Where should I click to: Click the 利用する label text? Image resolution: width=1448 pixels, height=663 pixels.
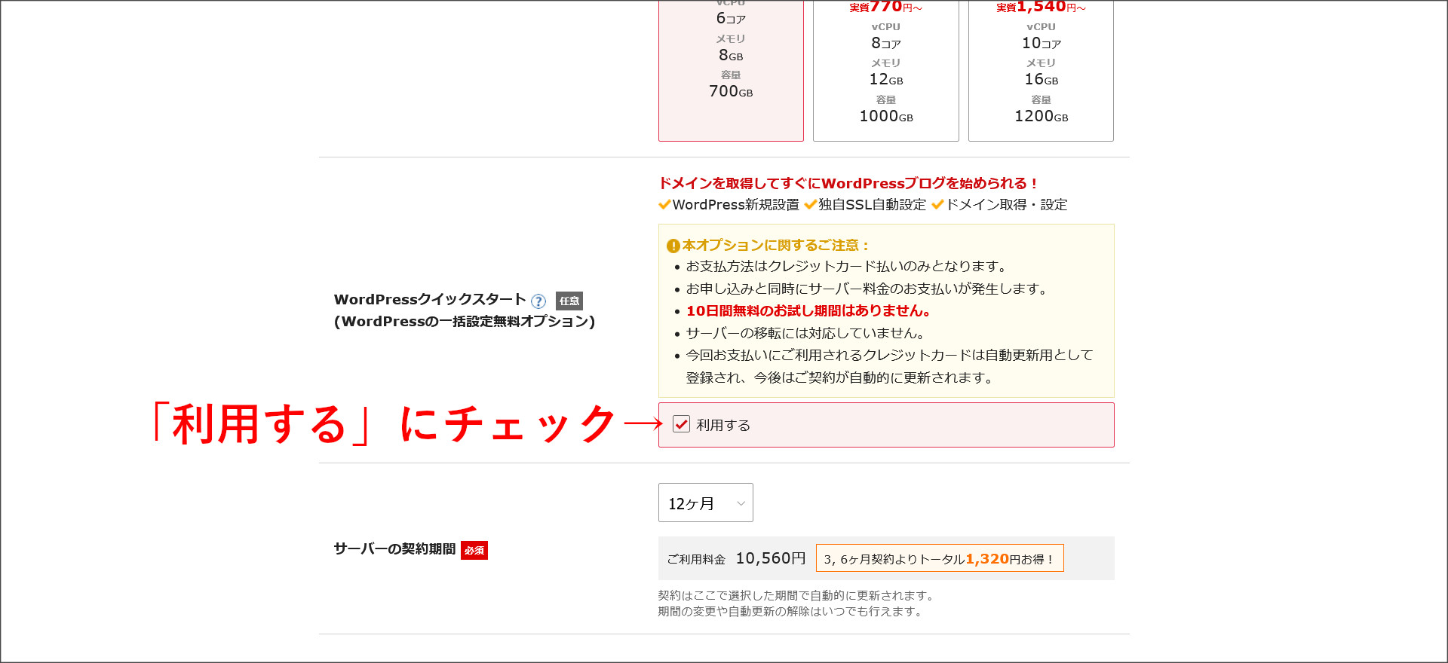(x=723, y=426)
